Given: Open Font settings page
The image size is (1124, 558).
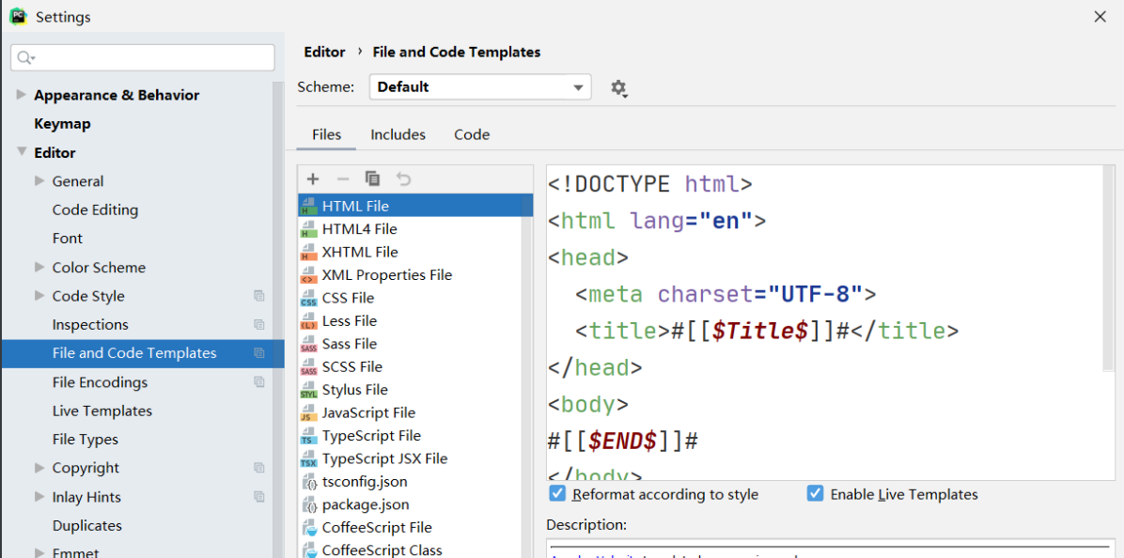Looking at the screenshot, I should point(68,239).
